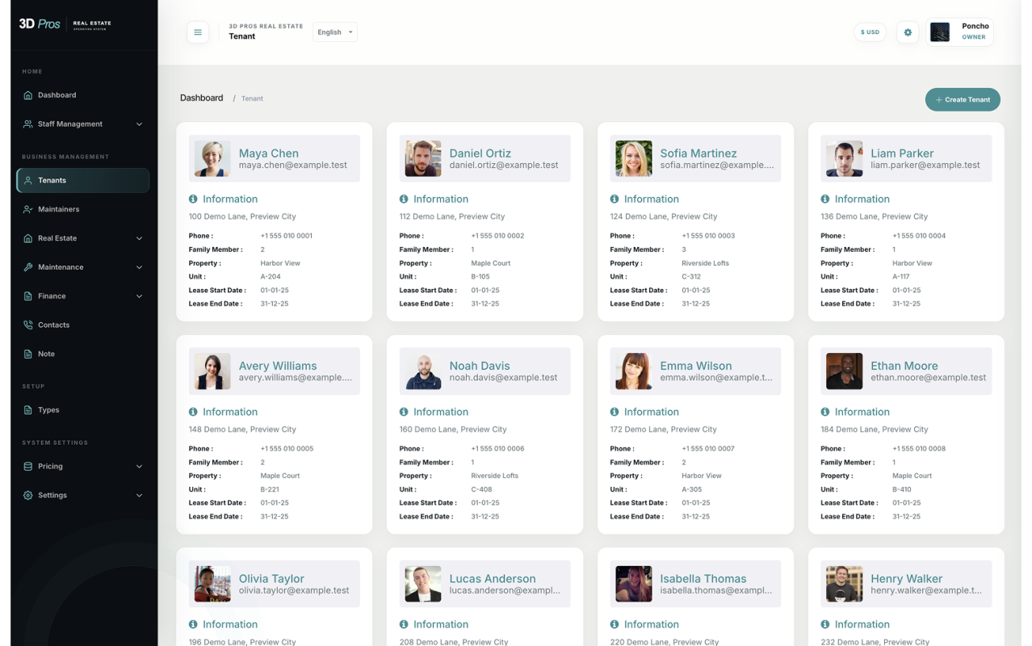1032x646 pixels.
Task: Click Ethan Moore's unit value B-410
Action: tap(902, 489)
